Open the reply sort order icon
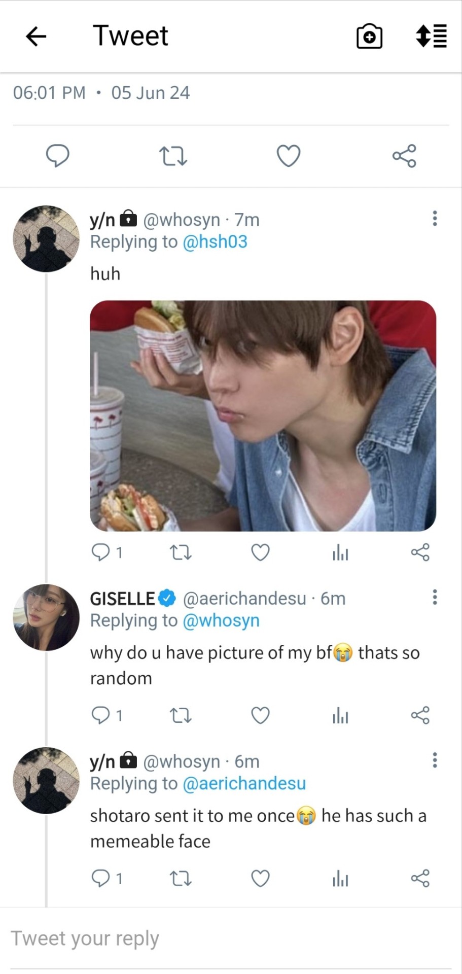 431,36
